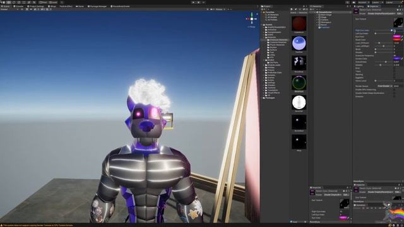Switch to the Package Manager tab
The height and width of the screenshot is (227, 404).
(x=97, y=6)
